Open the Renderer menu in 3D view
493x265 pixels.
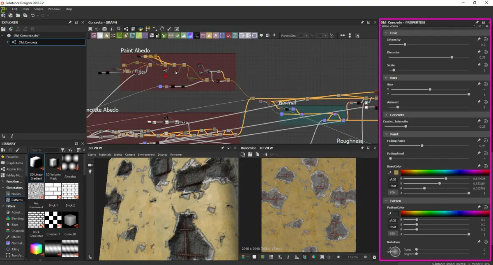click(x=176, y=154)
